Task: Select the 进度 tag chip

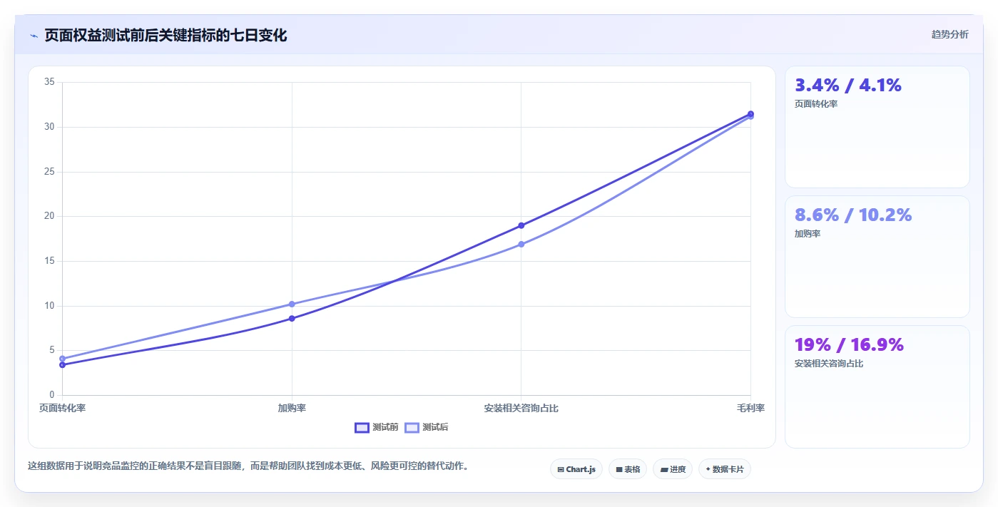Action: coord(673,469)
